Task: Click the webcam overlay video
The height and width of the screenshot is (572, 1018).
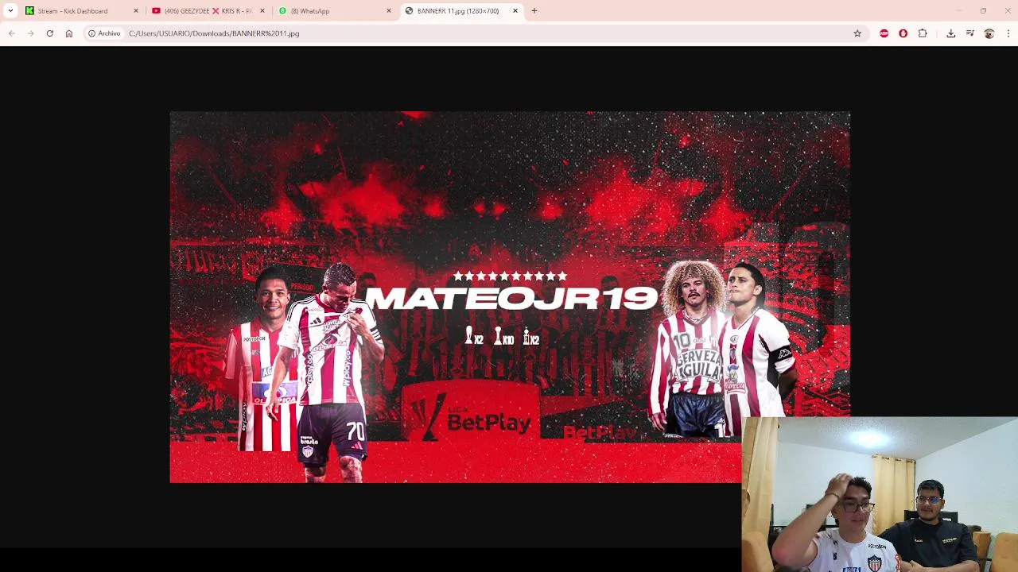Action: click(x=880, y=494)
